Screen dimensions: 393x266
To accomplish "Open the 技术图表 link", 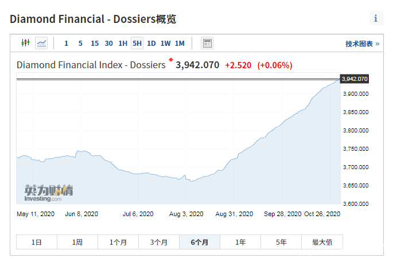I will pyautogui.click(x=362, y=44).
